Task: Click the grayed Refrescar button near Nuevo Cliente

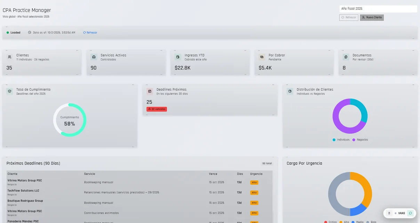Action: [349, 17]
